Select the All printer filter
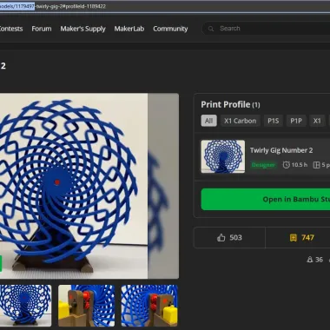The image size is (330, 330). click(x=209, y=121)
